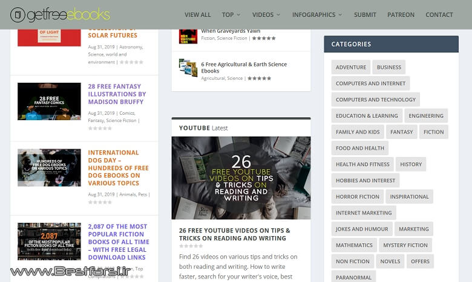The image size is (472, 282).
Task: Go to the VIEW ALL menu item
Action: (198, 14)
